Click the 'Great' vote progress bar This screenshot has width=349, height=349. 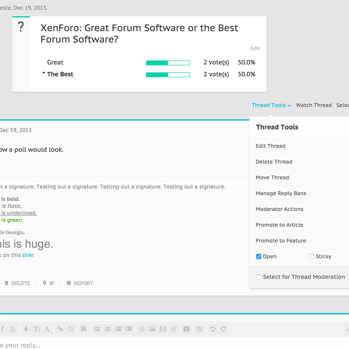(x=168, y=63)
